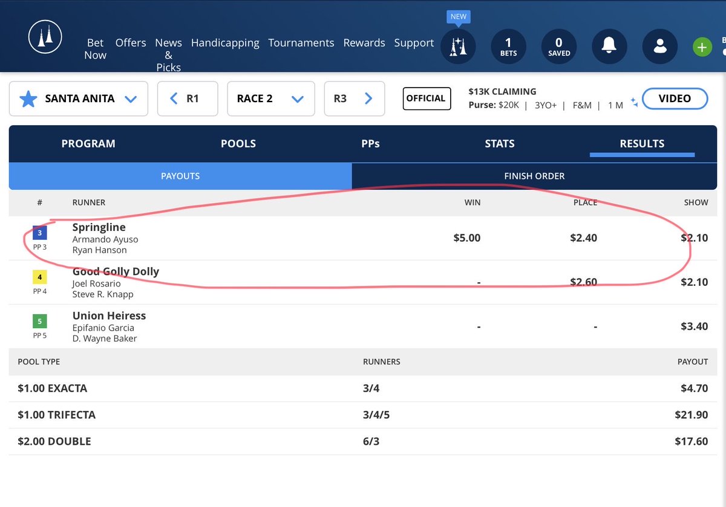Open the Tournaments menu item
Screen dimensions: 726x507
tap(301, 43)
